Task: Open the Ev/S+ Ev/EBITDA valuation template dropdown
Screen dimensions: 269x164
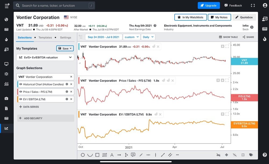Action: coord(45,58)
